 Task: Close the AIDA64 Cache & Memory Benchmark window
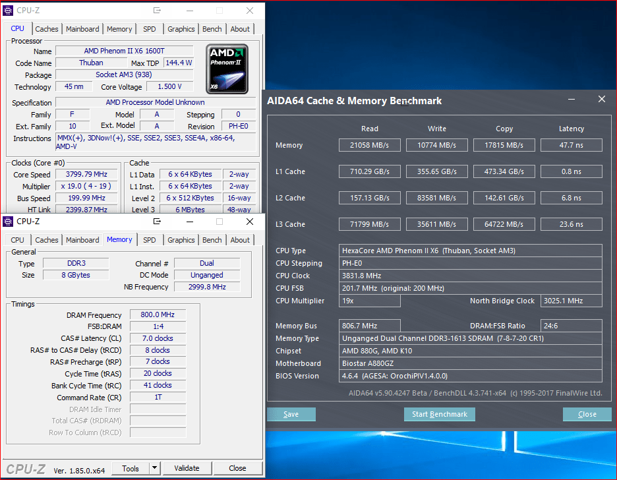pyautogui.click(x=602, y=99)
